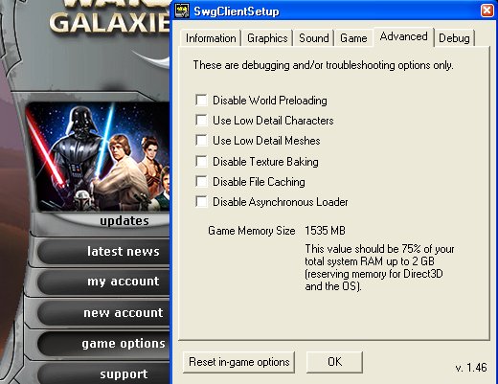Switch to the Information tab

[x=211, y=38]
